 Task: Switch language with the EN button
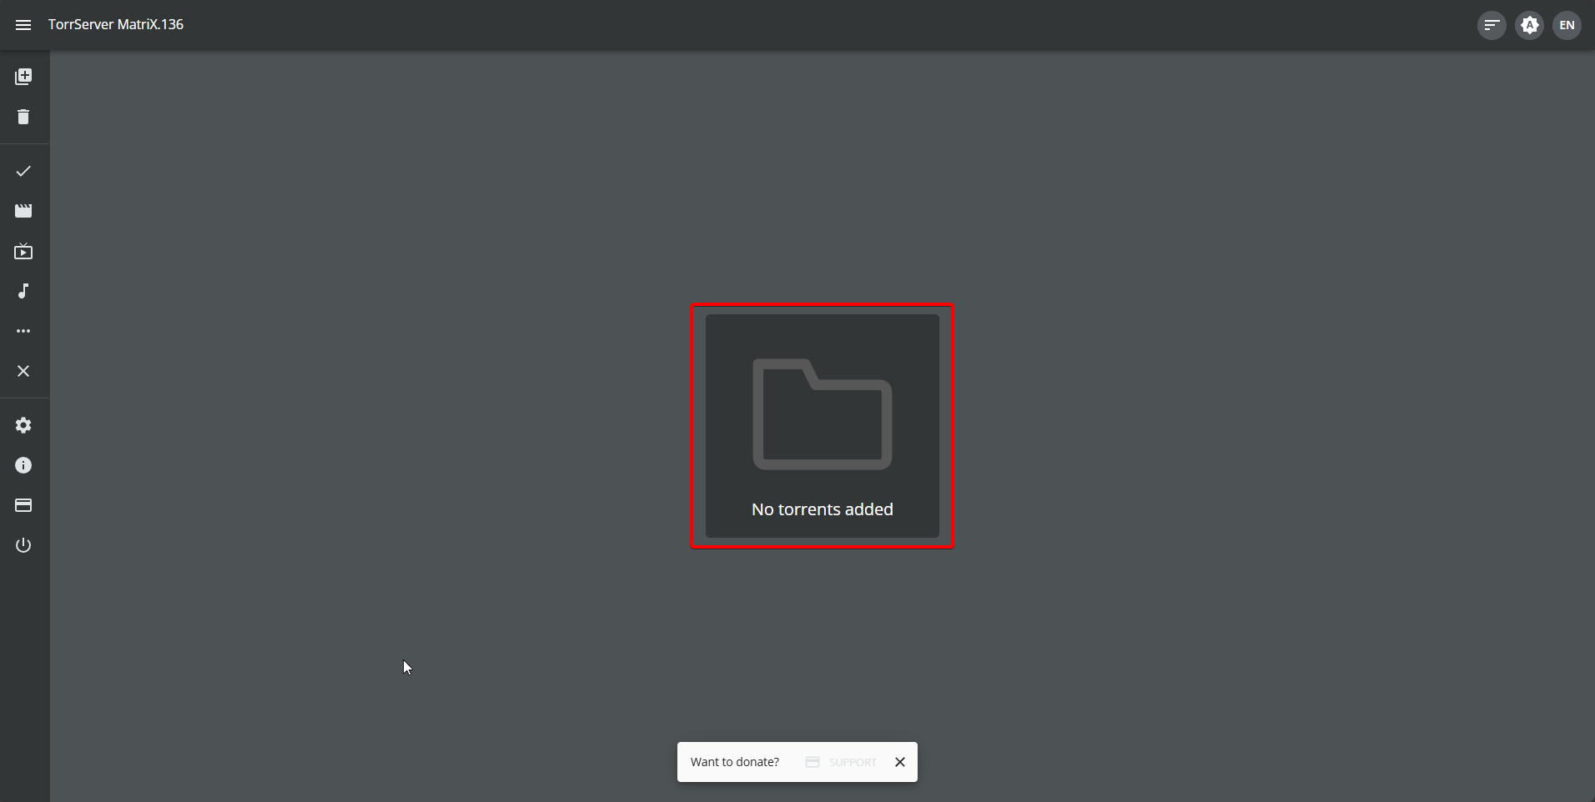pyautogui.click(x=1567, y=25)
